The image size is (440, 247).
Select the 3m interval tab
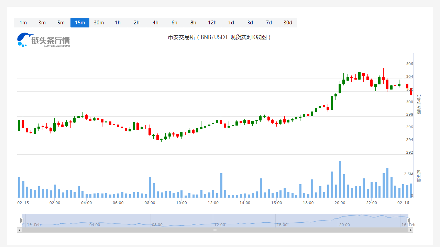42,23
